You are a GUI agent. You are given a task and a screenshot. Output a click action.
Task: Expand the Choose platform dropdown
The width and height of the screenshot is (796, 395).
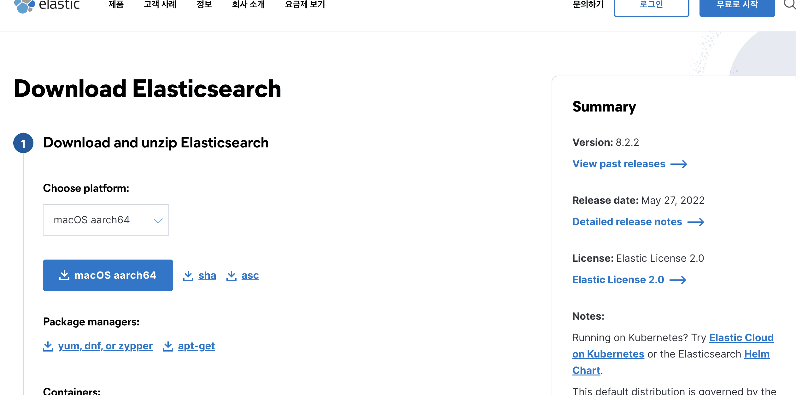click(x=106, y=220)
